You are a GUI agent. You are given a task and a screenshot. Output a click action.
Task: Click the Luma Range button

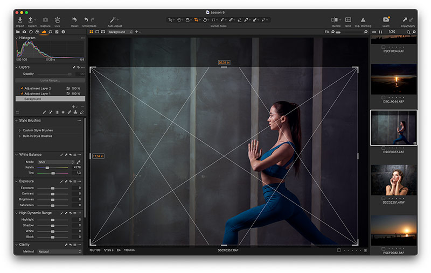pyautogui.click(x=50, y=80)
